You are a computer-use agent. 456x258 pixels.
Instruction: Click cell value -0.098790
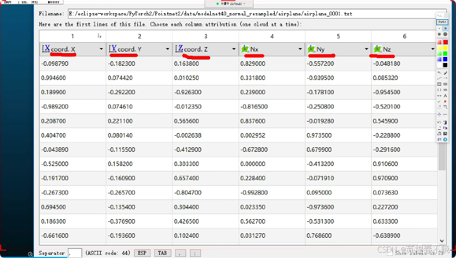pos(55,64)
